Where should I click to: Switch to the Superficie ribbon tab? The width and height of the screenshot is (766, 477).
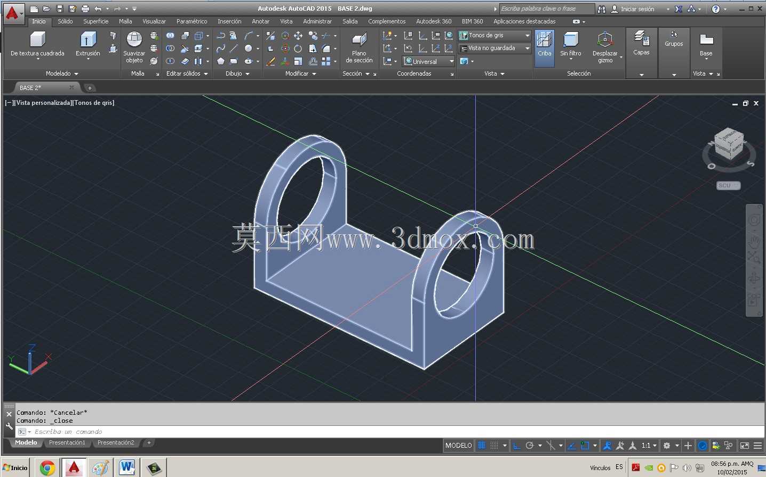pyautogui.click(x=96, y=21)
